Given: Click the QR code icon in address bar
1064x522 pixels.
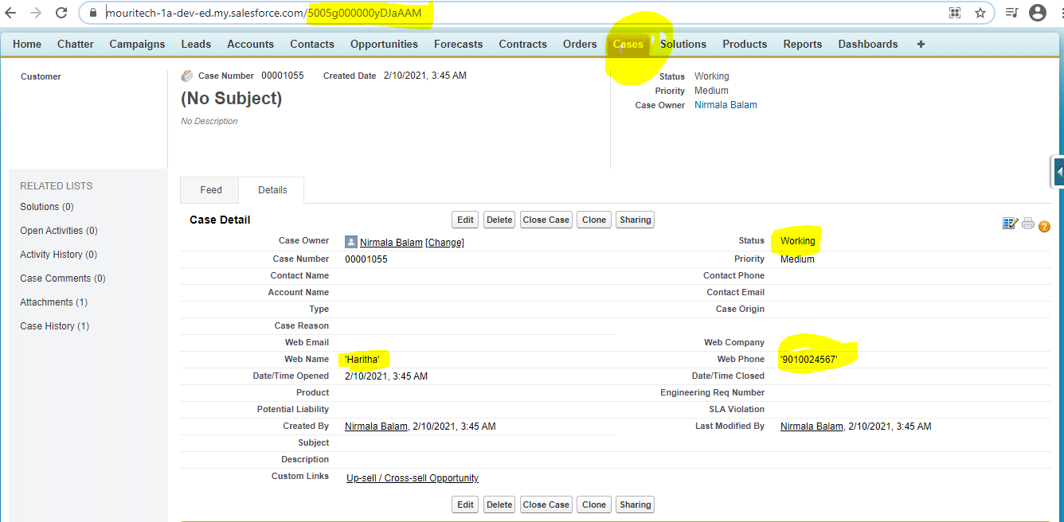Looking at the screenshot, I should pos(954,13).
